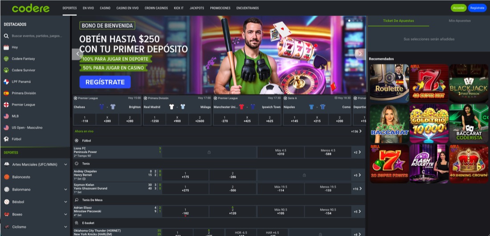Open CROWN CASINOS menu item
490x236 pixels.
coord(156,8)
